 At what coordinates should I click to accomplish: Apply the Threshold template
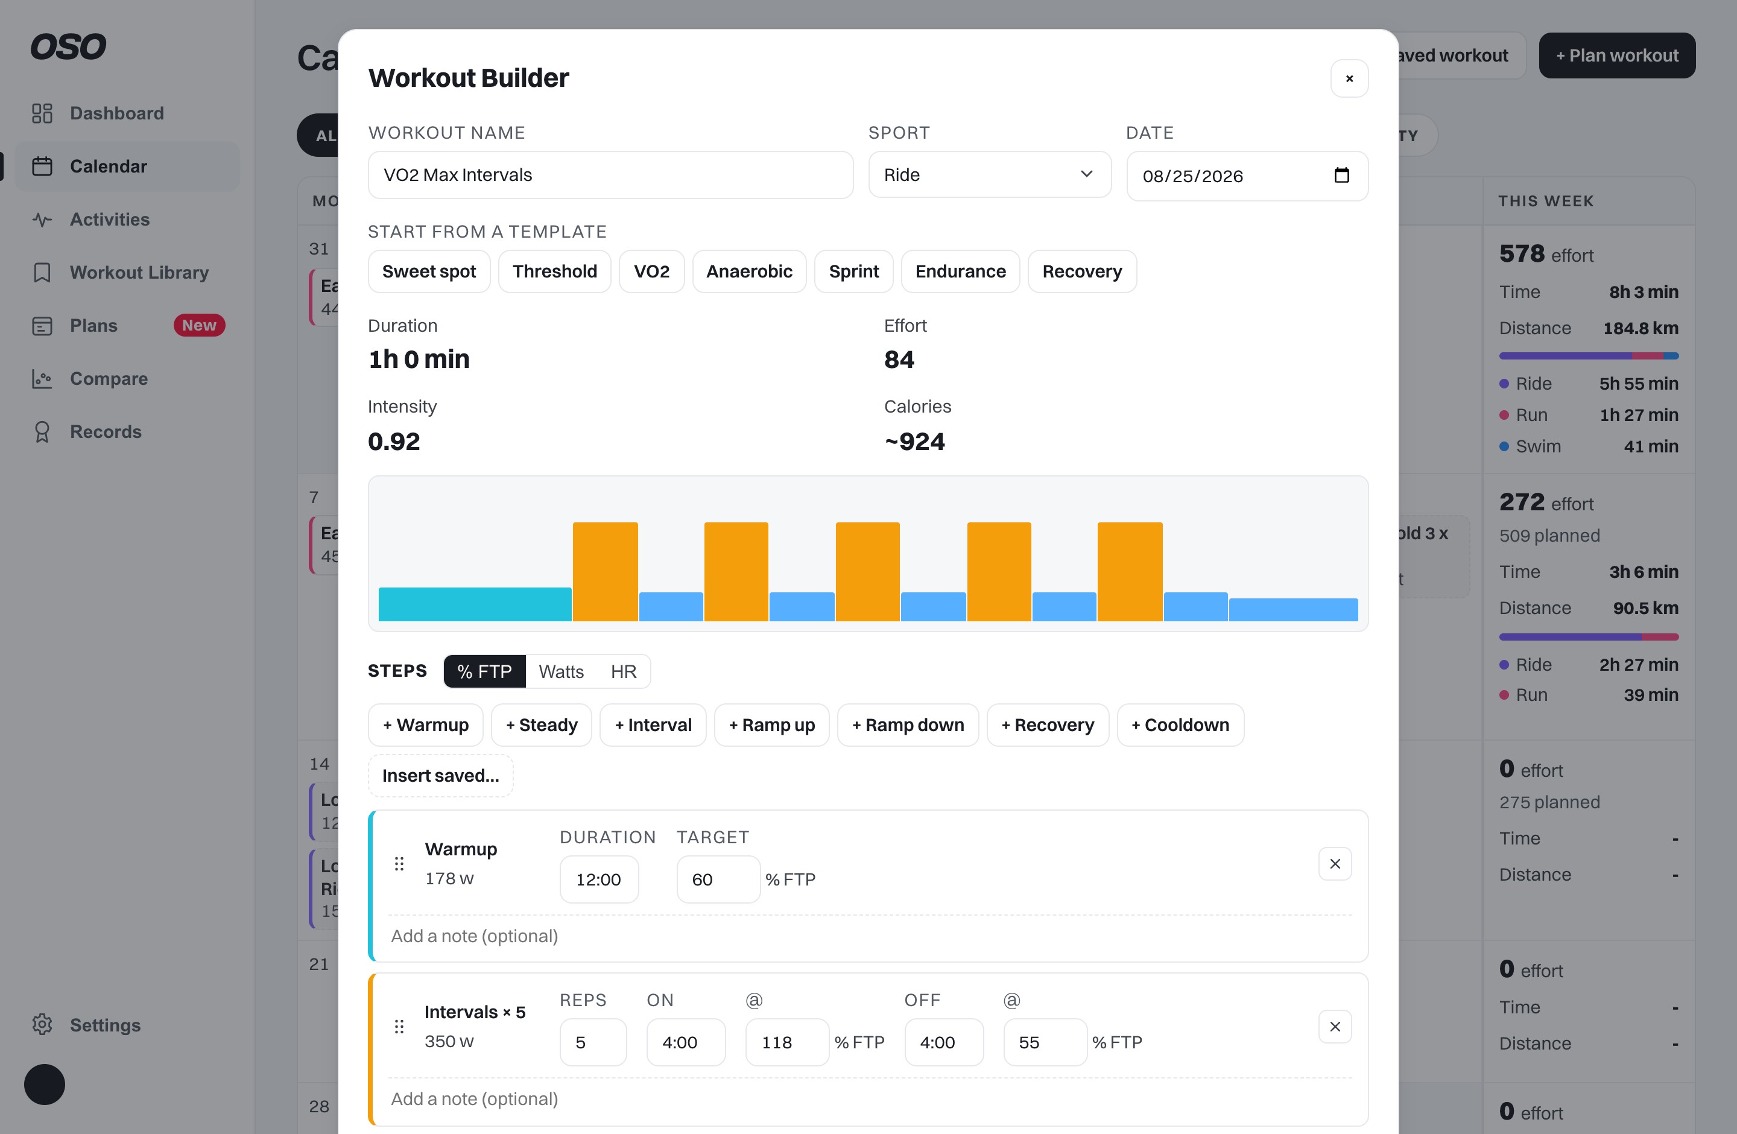(x=555, y=271)
